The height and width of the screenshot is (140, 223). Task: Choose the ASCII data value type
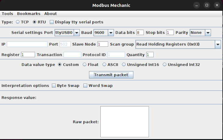[x=104, y=64]
